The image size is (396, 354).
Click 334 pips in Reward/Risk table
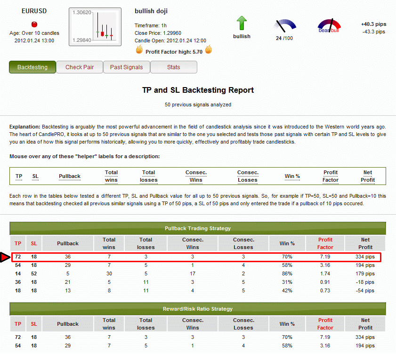[365, 338]
